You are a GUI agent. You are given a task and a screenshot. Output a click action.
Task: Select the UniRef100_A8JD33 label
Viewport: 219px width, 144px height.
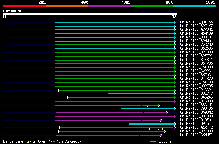pos(196,116)
